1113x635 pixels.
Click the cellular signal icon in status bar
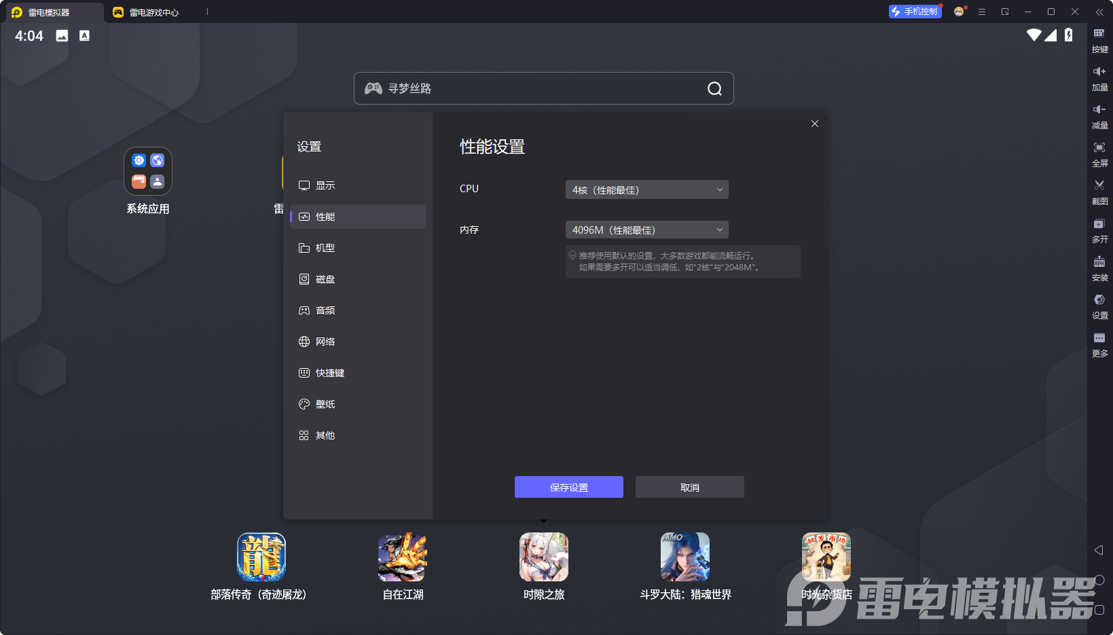(x=1051, y=35)
